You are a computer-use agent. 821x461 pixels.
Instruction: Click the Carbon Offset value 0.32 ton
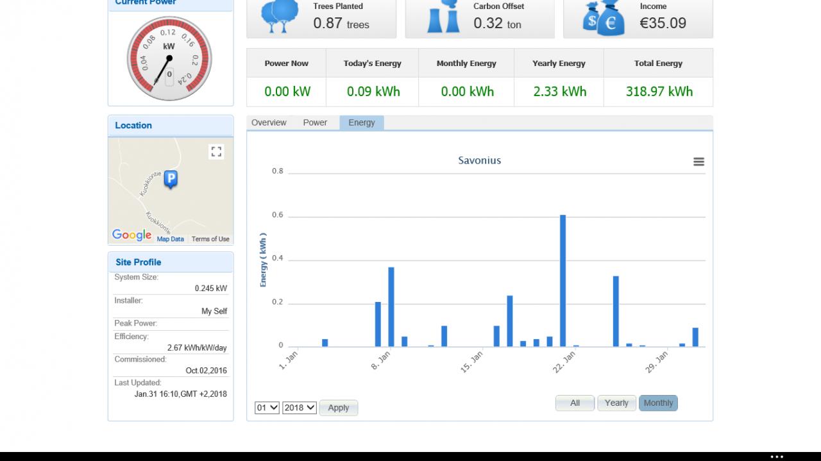(x=497, y=24)
